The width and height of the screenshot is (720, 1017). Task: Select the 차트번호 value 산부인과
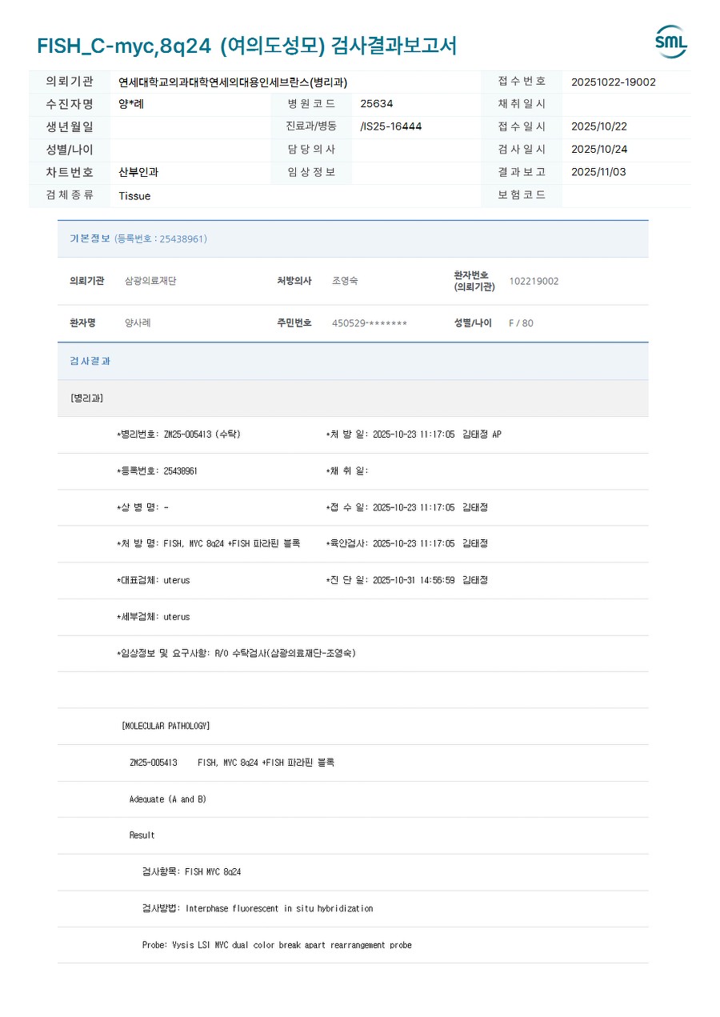[138, 172]
